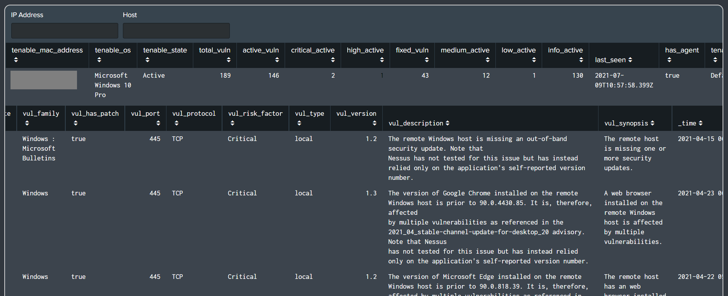Click the total_vuln column header label
The width and height of the screenshot is (728, 296).
coord(215,50)
